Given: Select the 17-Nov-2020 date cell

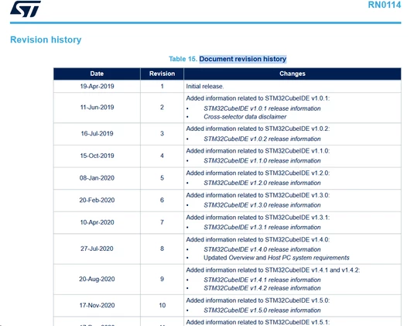Looking at the screenshot, I should [x=97, y=305].
